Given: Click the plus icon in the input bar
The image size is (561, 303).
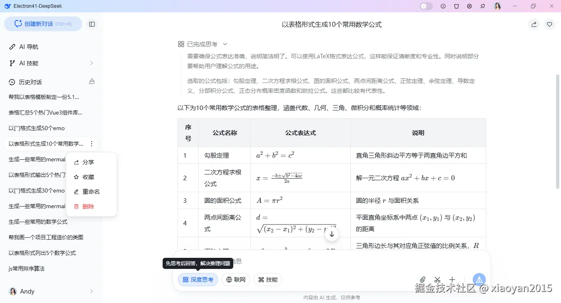Looking at the screenshot, I should (452, 279).
